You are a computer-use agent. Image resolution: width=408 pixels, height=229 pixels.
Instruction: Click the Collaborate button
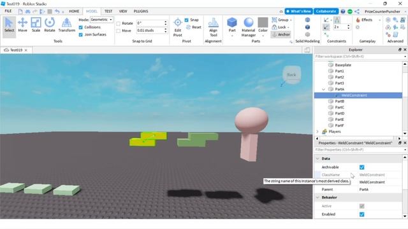click(326, 11)
